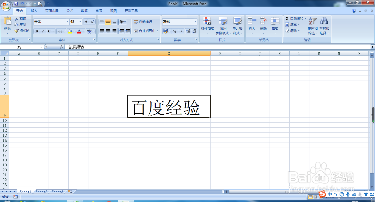Undo the last action in quick access
375x202 pixels.
(x=22, y=4)
